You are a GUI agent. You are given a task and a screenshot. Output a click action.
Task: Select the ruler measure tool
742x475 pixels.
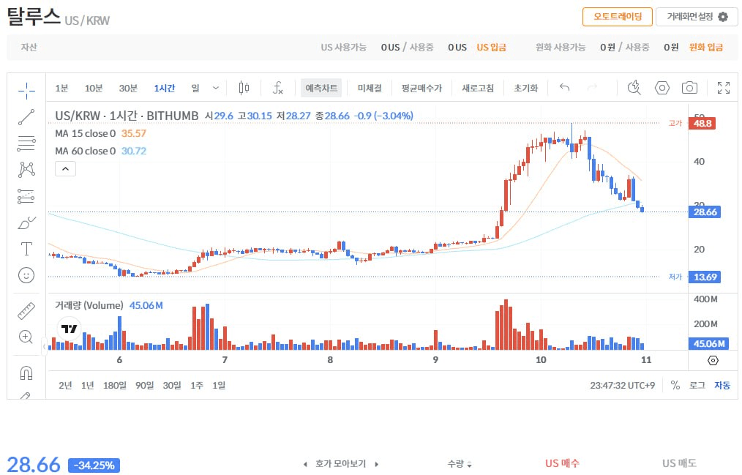(x=26, y=310)
